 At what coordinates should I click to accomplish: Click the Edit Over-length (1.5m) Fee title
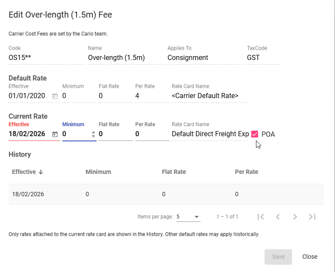[60, 15]
